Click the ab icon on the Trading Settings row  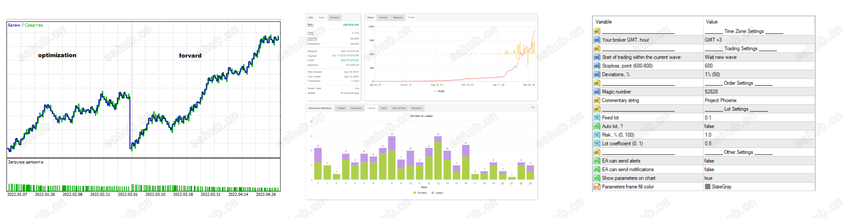[596, 48]
